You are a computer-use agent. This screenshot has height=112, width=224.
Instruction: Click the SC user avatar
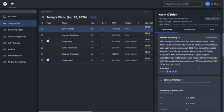pyautogui.click(x=207, y=4)
